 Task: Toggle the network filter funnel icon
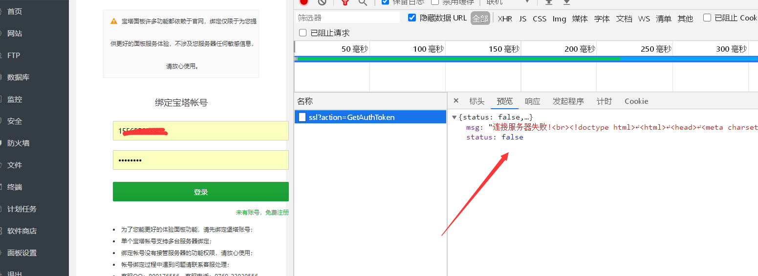click(345, 2)
